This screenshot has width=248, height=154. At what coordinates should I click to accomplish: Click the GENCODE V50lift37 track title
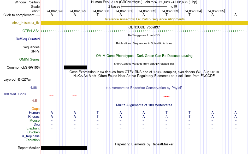coord(144,27)
